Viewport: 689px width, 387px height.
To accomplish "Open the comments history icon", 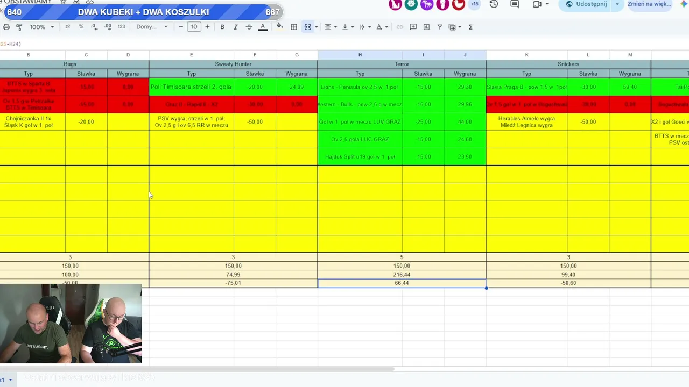I will tap(515, 4).
